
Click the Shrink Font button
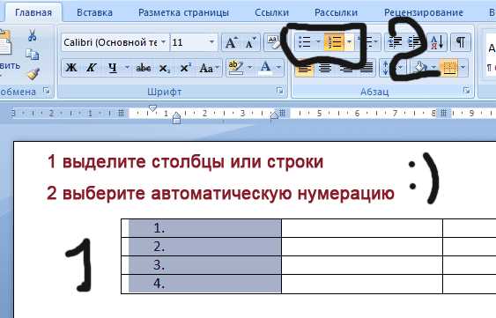coord(251,42)
